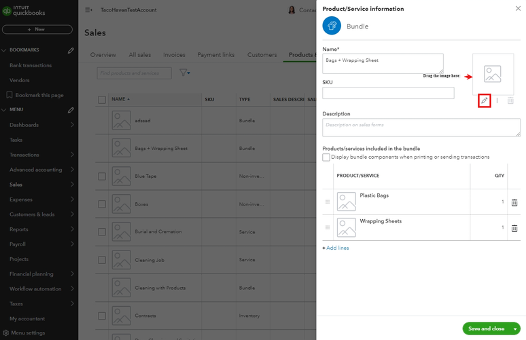Click the trash icon beside the image placeholder
The width and height of the screenshot is (526, 340).
510,100
